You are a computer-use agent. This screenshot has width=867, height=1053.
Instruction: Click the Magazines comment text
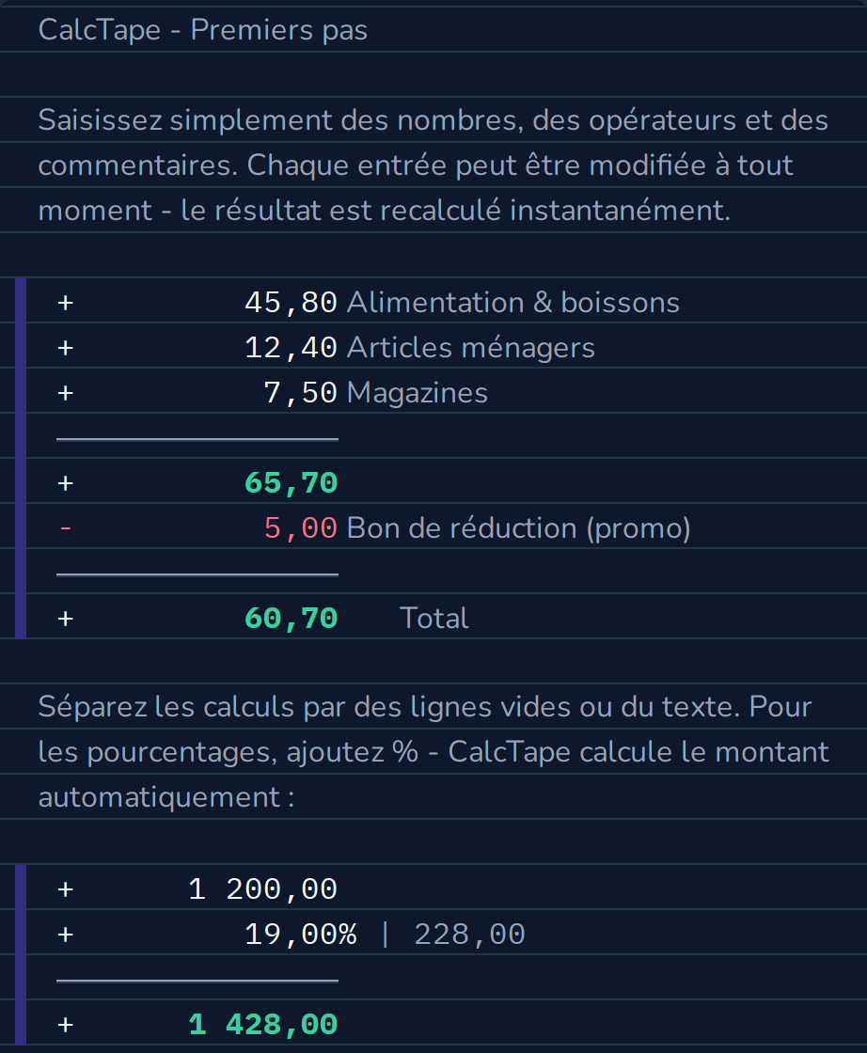418,394
